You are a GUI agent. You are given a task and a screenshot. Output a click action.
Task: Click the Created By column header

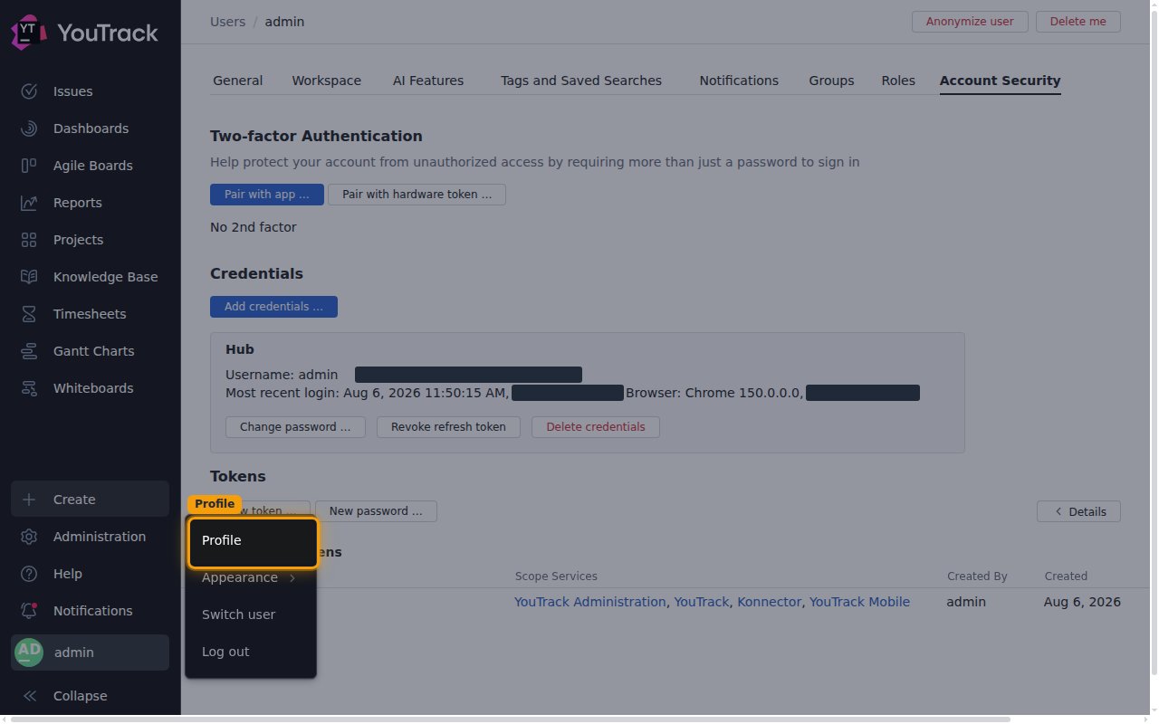pyautogui.click(x=977, y=576)
